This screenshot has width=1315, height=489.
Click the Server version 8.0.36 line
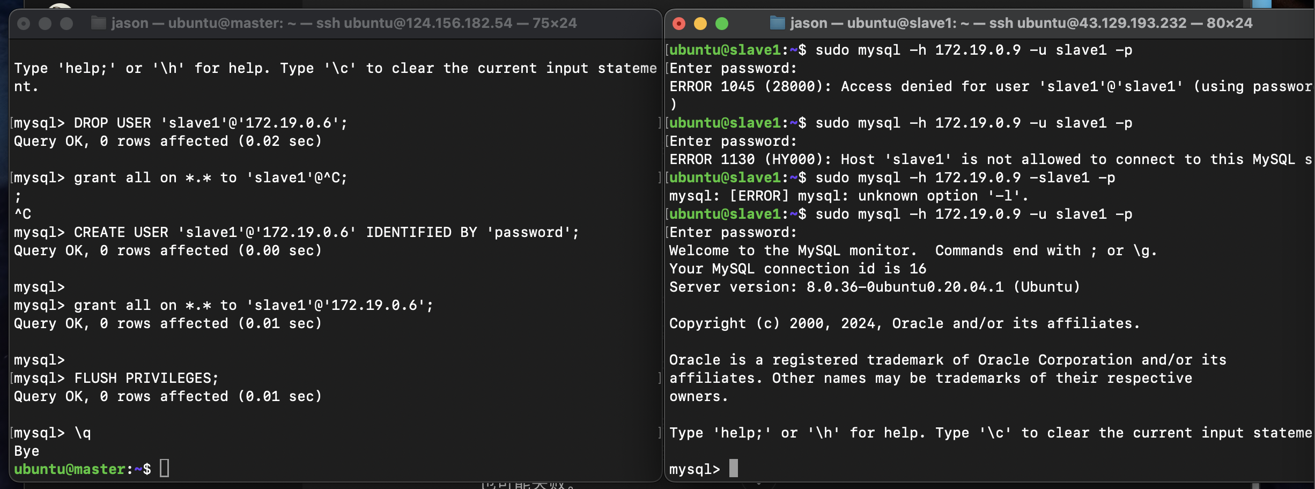[x=875, y=287]
